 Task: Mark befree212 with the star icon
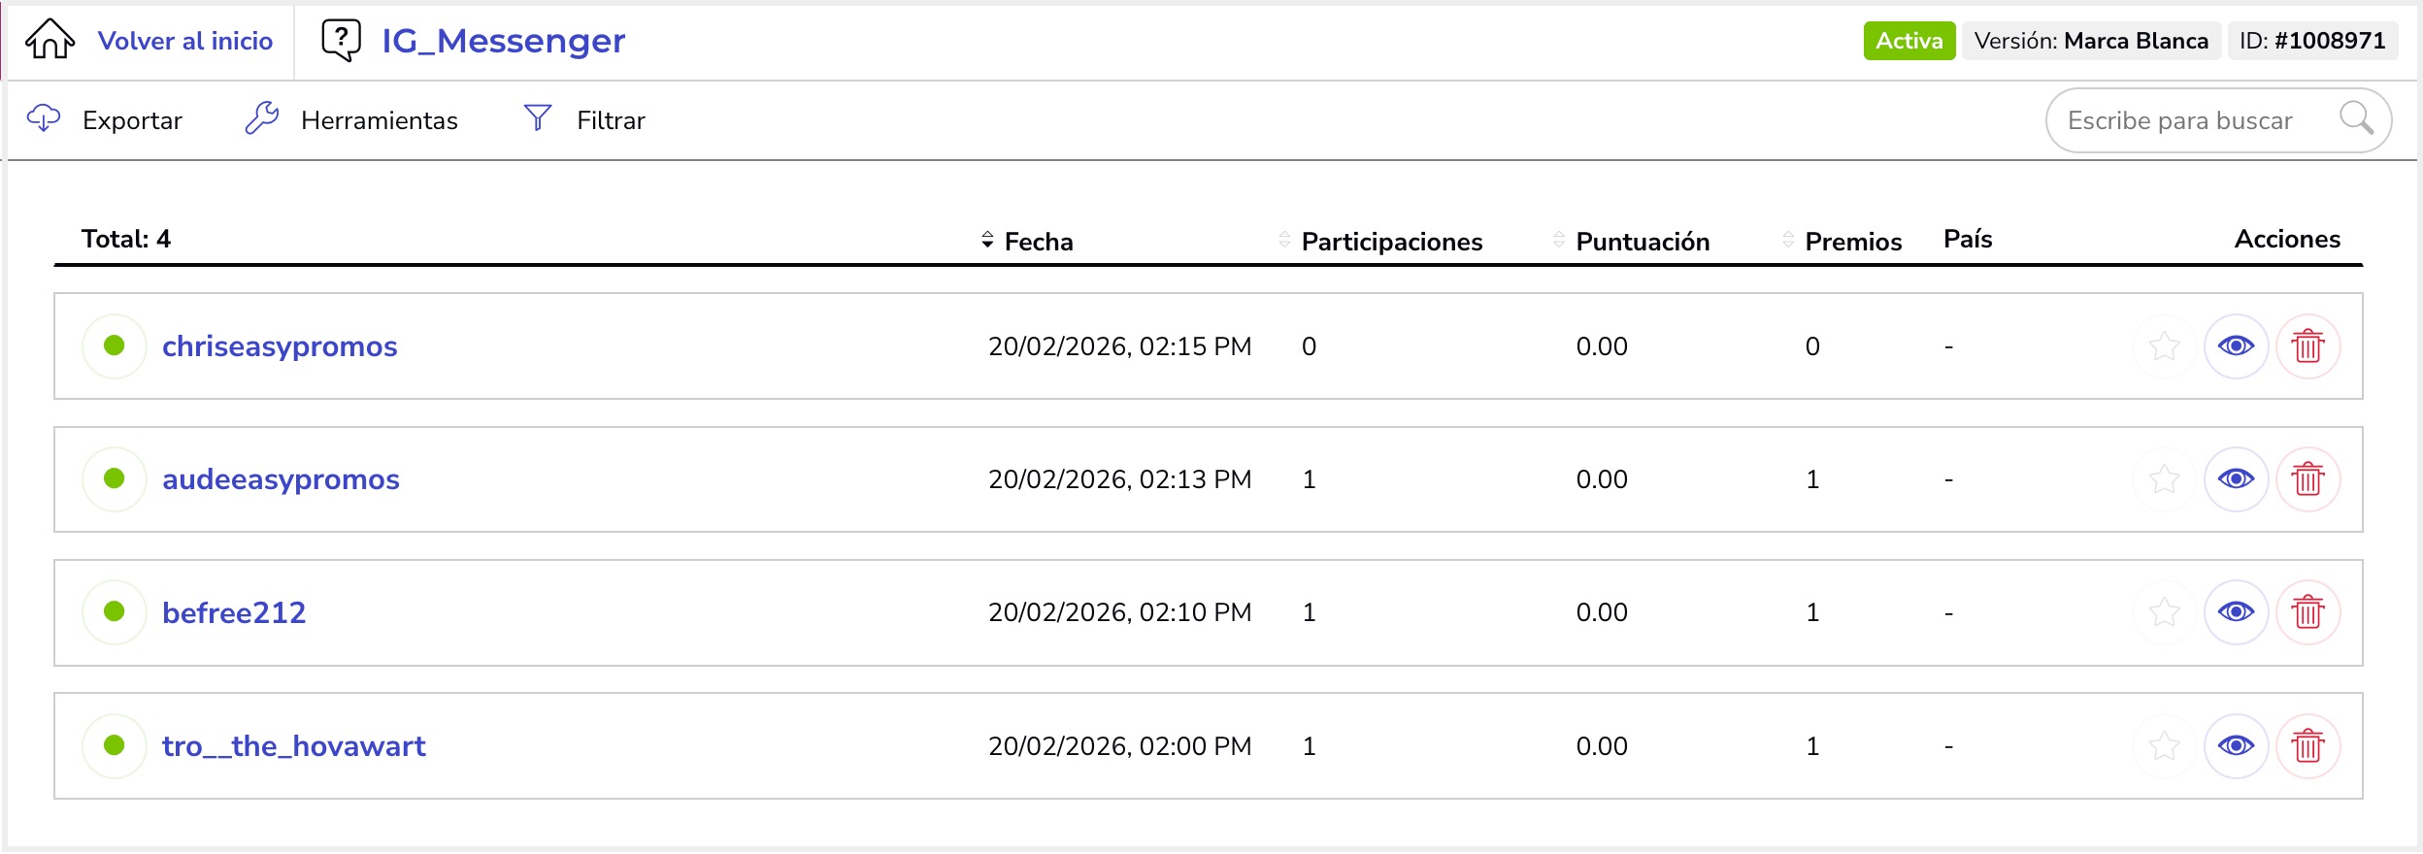click(x=2164, y=612)
